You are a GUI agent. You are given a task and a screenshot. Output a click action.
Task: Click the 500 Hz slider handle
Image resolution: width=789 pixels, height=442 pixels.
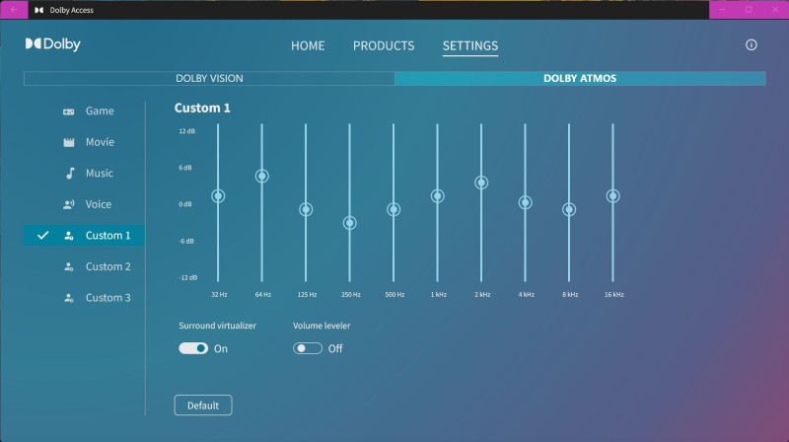pos(394,209)
